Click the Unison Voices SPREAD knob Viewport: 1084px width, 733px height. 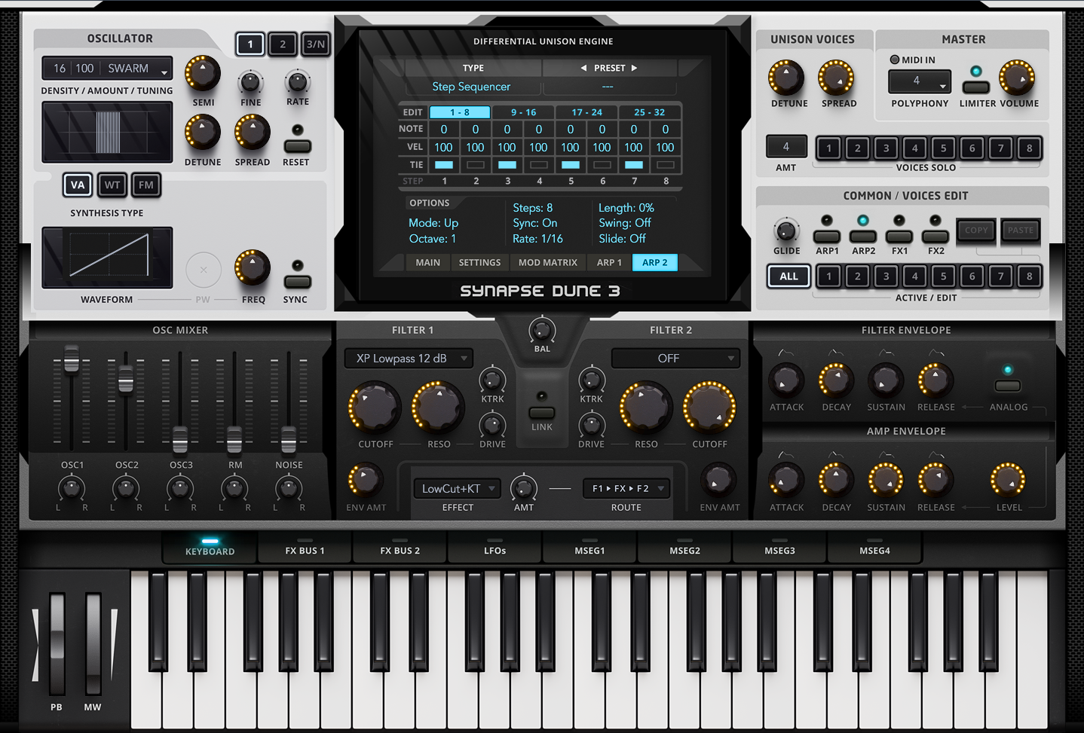(x=836, y=78)
